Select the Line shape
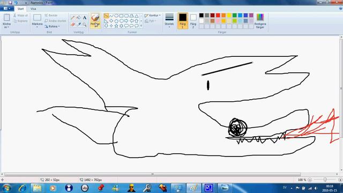 pos(106,16)
